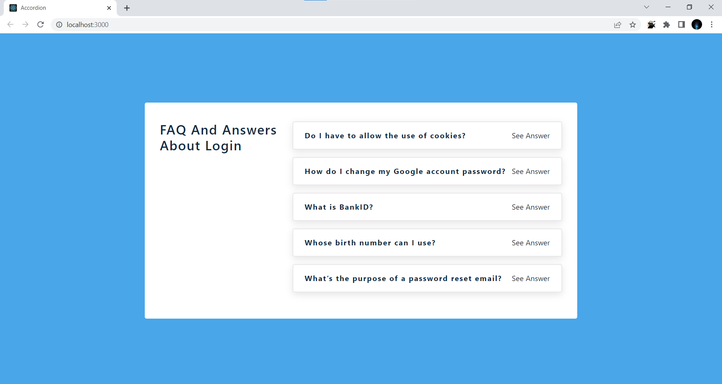The width and height of the screenshot is (722, 384).
Task: Toggle the side panel icon
Action: coord(681,24)
